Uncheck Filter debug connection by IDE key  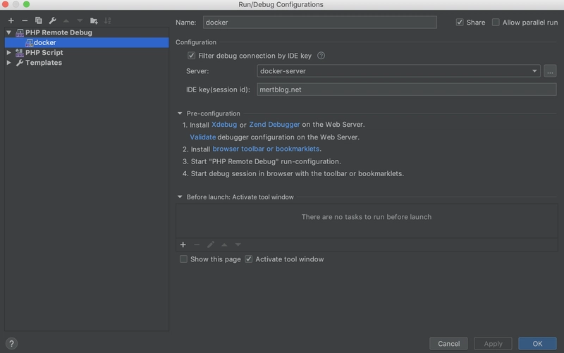[x=191, y=56]
